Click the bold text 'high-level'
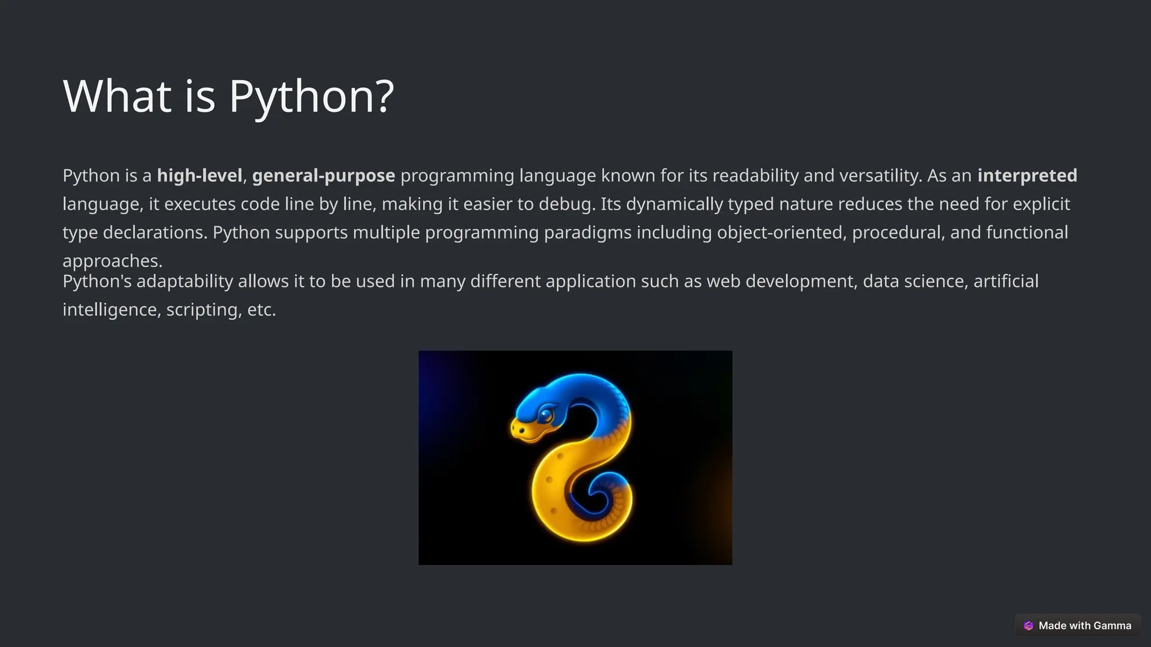This screenshot has height=647, width=1151. tap(199, 176)
